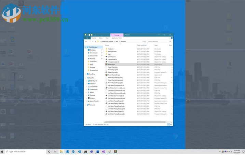Select the UnitTests-FancyZones.pdb file
Viewport: 245px width, 155px height.
(x=116, y=114)
